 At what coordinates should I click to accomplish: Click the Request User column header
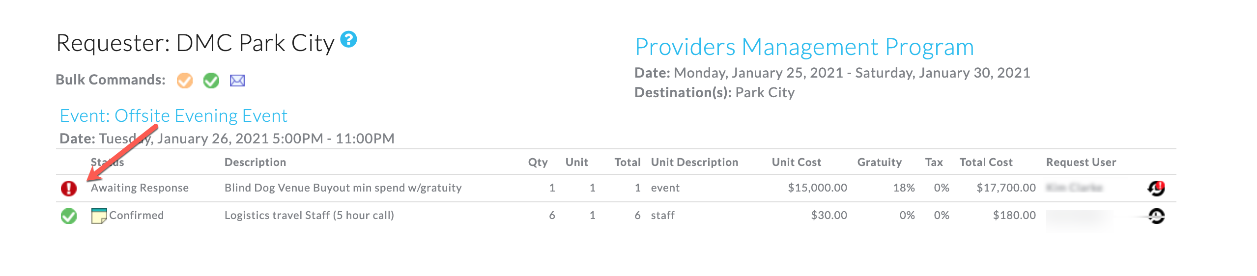1081,162
